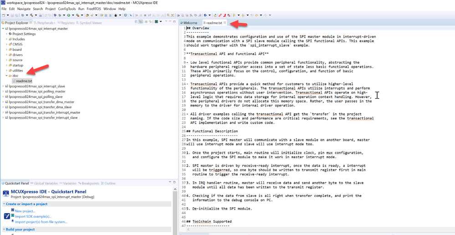Switch to the Peripherals+ tab
The image size is (455, 235).
click(45, 23)
